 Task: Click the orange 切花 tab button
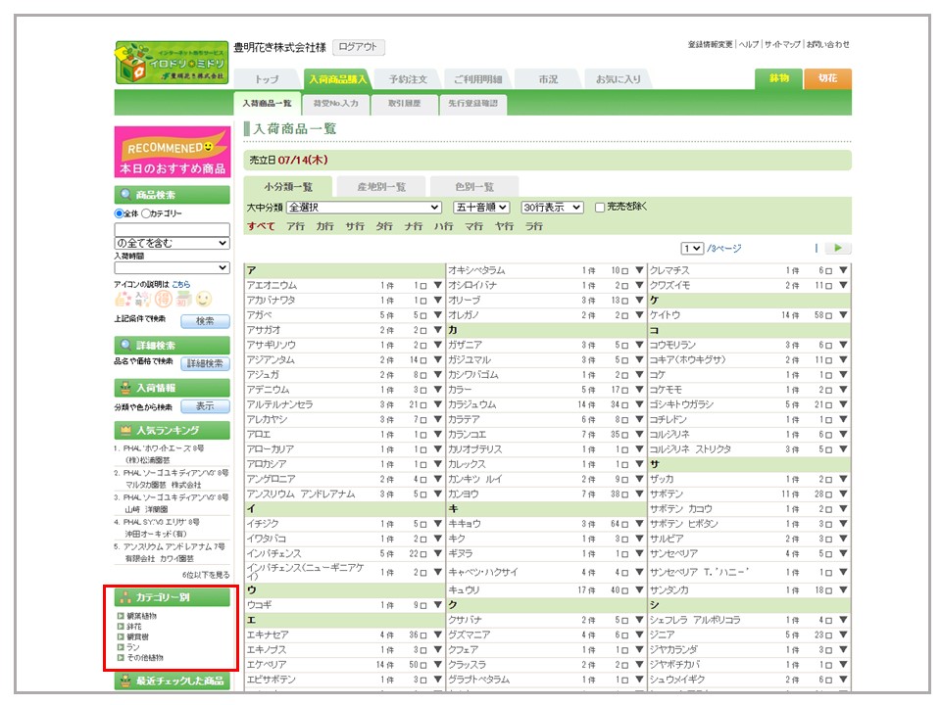pyautogui.click(x=827, y=79)
